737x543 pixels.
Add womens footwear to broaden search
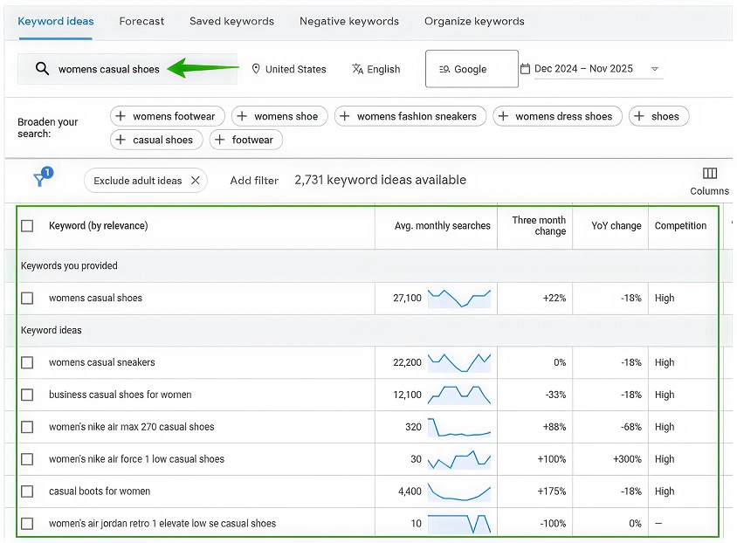click(168, 116)
